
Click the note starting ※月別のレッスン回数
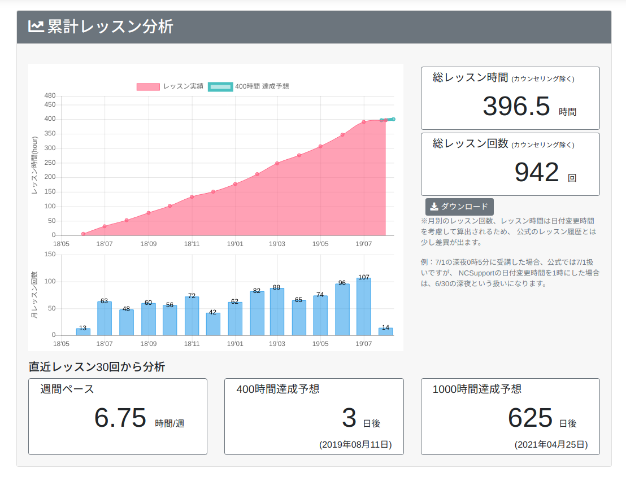pyautogui.click(x=508, y=231)
